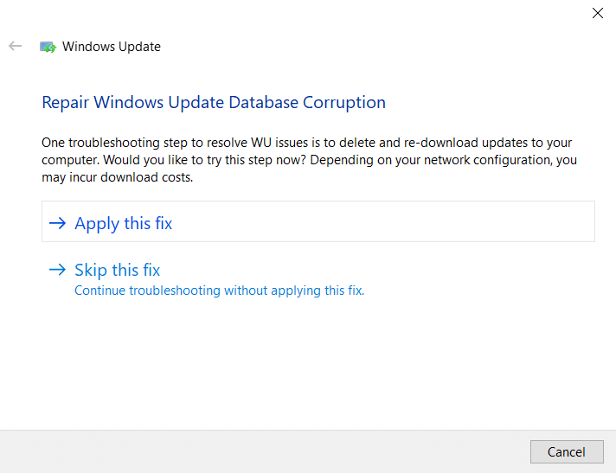Image resolution: width=616 pixels, height=473 pixels.
Task: Click the 'Repair Windows Update Database Corruption' heading
Action: [214, 102]
